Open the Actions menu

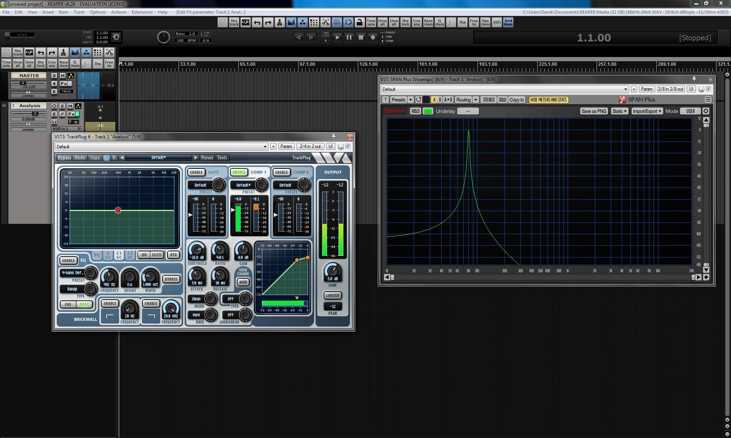tap(118, 12)
